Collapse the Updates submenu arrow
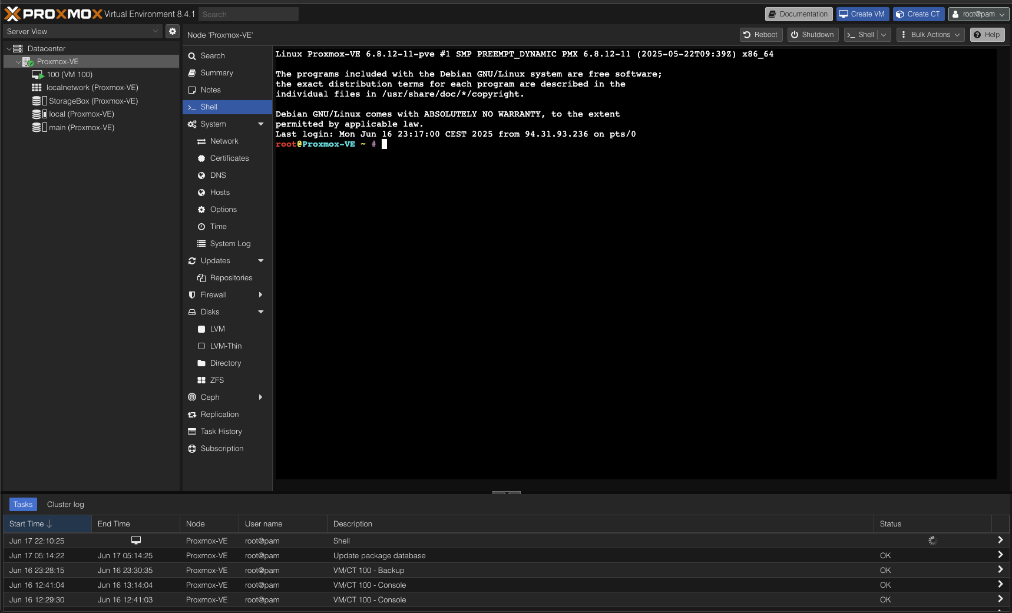 click(x=261, y=261)
